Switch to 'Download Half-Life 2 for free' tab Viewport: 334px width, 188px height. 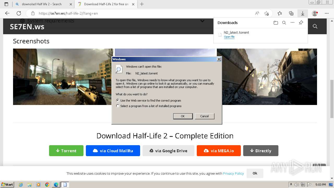(106, 4)
